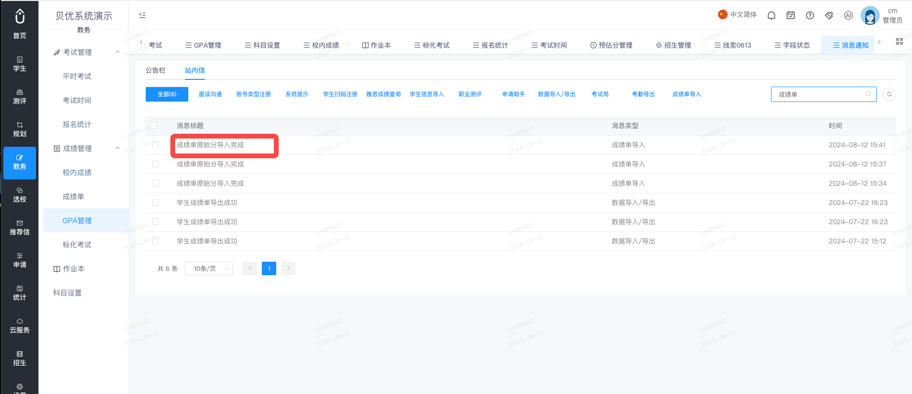Open first 成绩单原始分导入完成 message

pyautogui.click(x=210, y=145)
